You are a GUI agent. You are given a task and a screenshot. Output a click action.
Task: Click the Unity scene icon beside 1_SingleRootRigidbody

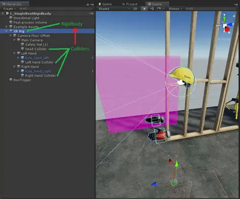7,14
